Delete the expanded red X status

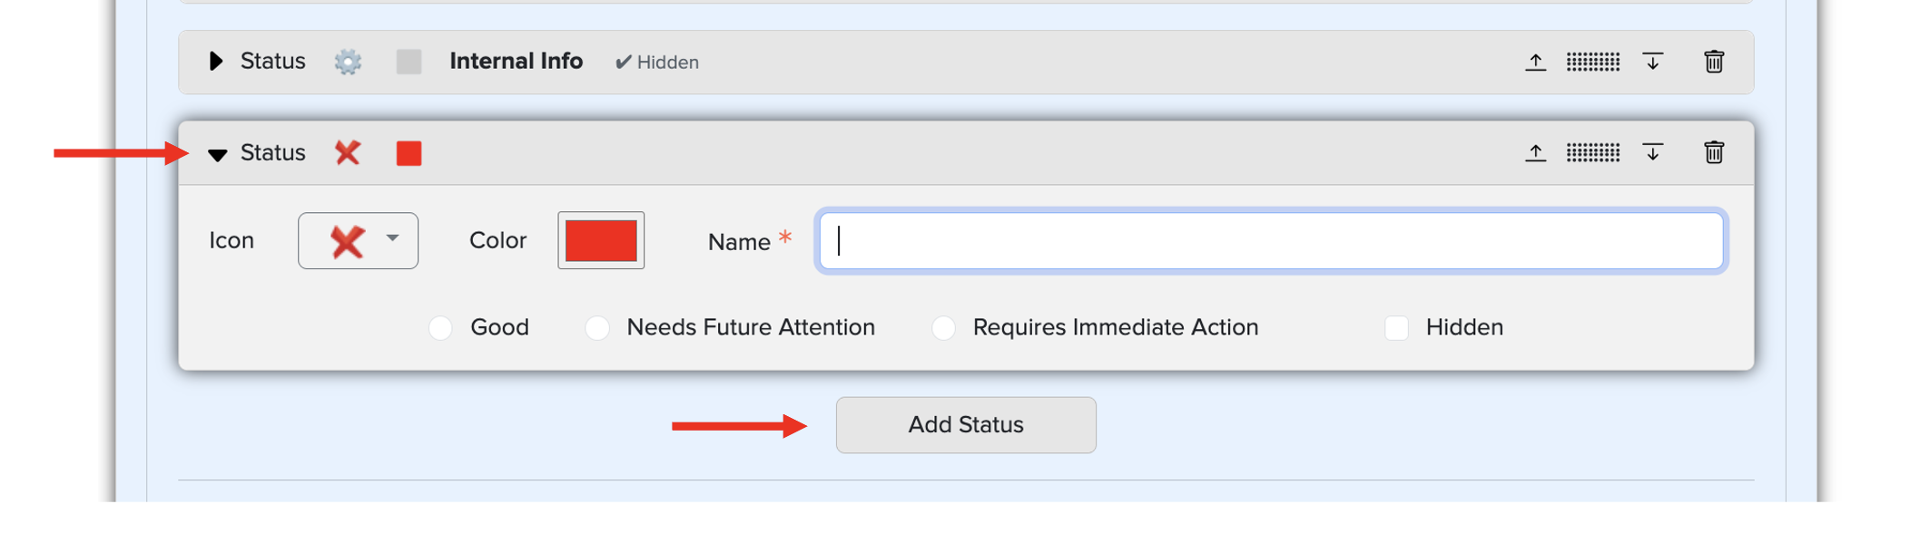(x=1714, y=152)
